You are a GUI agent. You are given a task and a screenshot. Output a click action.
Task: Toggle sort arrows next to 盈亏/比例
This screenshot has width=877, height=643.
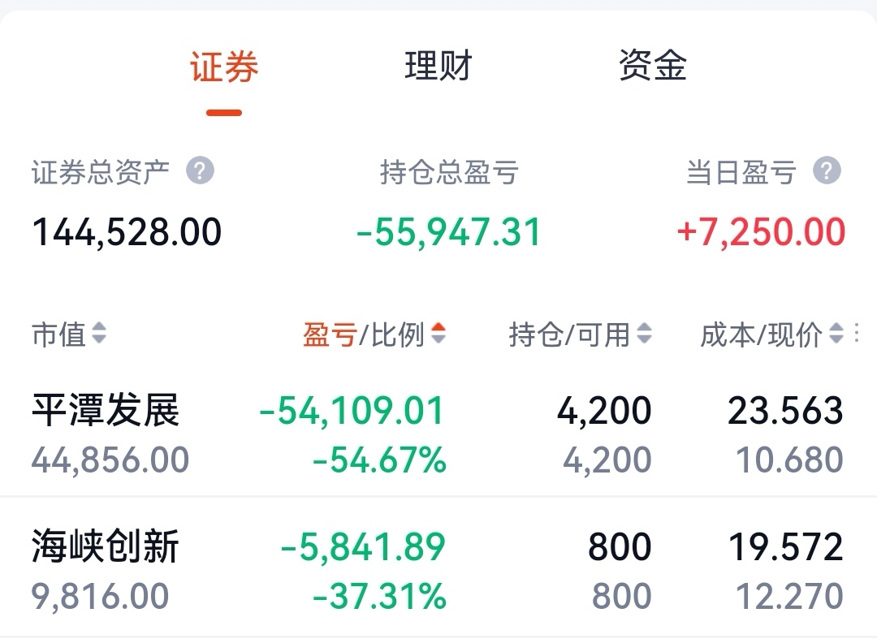tap(438, 333)
